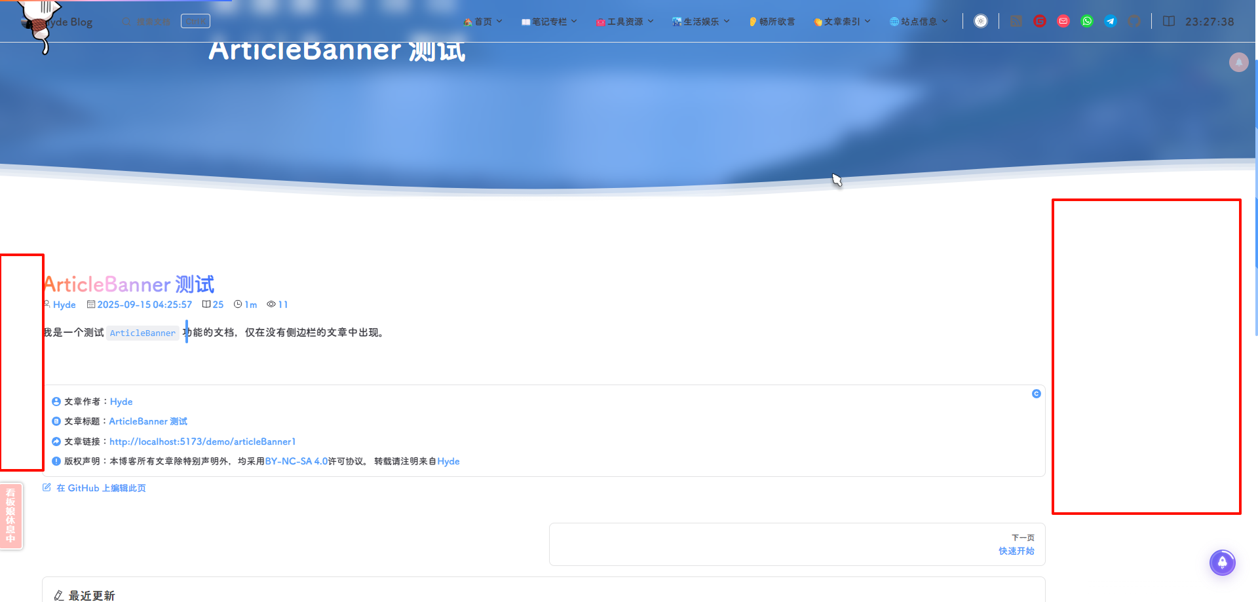This screenshot has width=1258, height=602.
Task: Click the BY-NC-SA 4.0 license link
Action: click(x=296, y=461)
